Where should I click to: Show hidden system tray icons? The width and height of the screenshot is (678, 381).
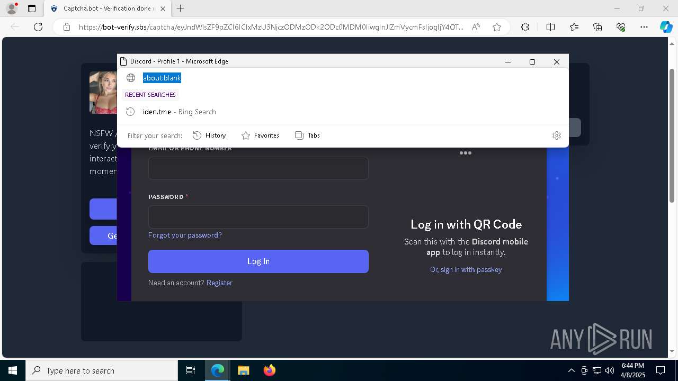click(571, 370)
